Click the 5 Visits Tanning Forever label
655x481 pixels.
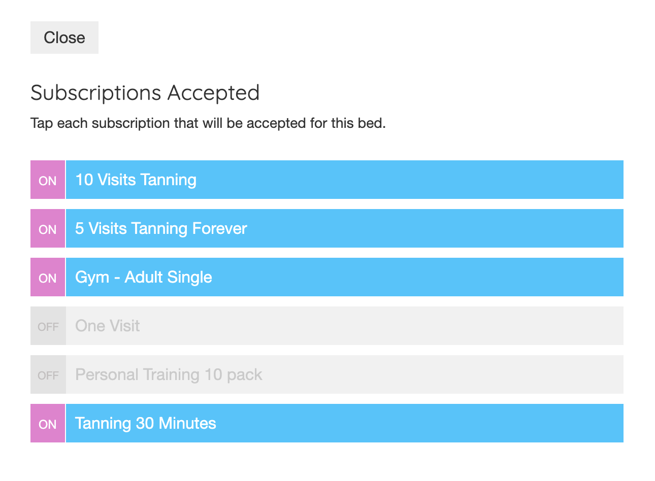point(161,228)
